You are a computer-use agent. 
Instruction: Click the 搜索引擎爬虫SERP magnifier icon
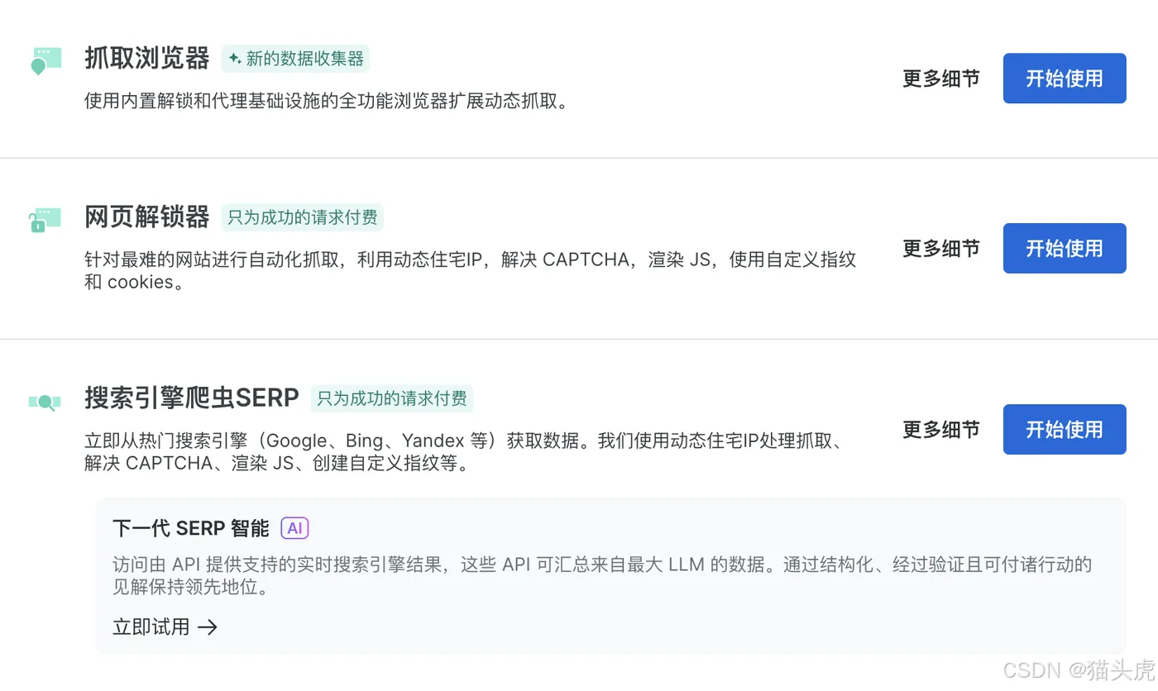(45, 402)
